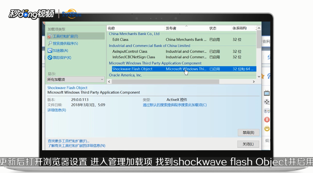This screenshot has width=313, height=173.
Task: Sort list by 发布者 column header
Action: pyautogui.click(x=171, y=28)
